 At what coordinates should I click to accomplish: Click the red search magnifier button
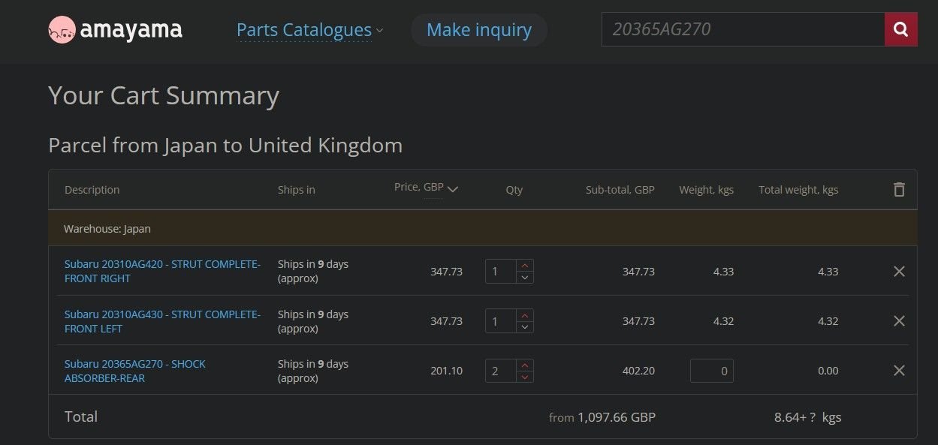900,30
